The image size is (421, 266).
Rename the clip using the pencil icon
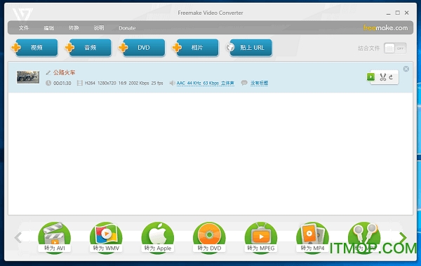pos(48,72)
